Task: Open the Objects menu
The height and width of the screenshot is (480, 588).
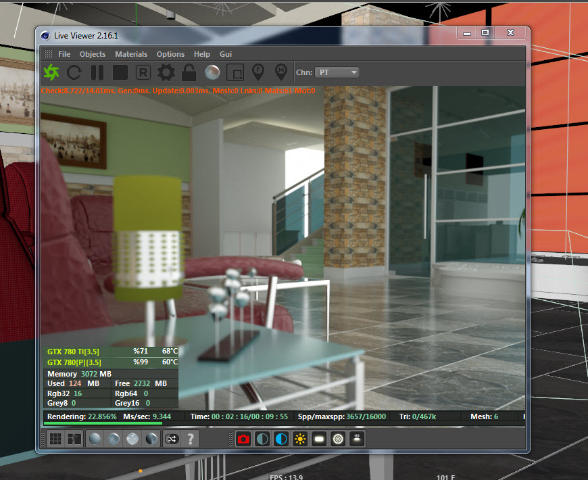Action: click(92, 54)
